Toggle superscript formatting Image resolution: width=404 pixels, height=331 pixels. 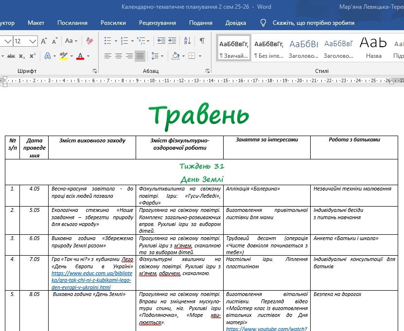tap(33, 56)
